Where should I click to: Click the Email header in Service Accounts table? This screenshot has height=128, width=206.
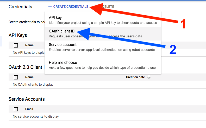pyautogui.click(x=29, y=109)
